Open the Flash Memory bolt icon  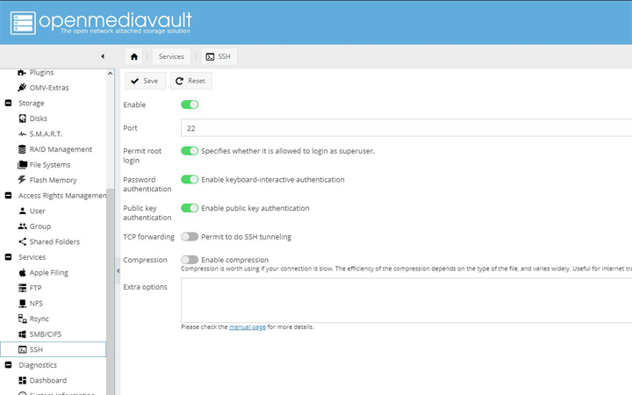tap(22, 180)
